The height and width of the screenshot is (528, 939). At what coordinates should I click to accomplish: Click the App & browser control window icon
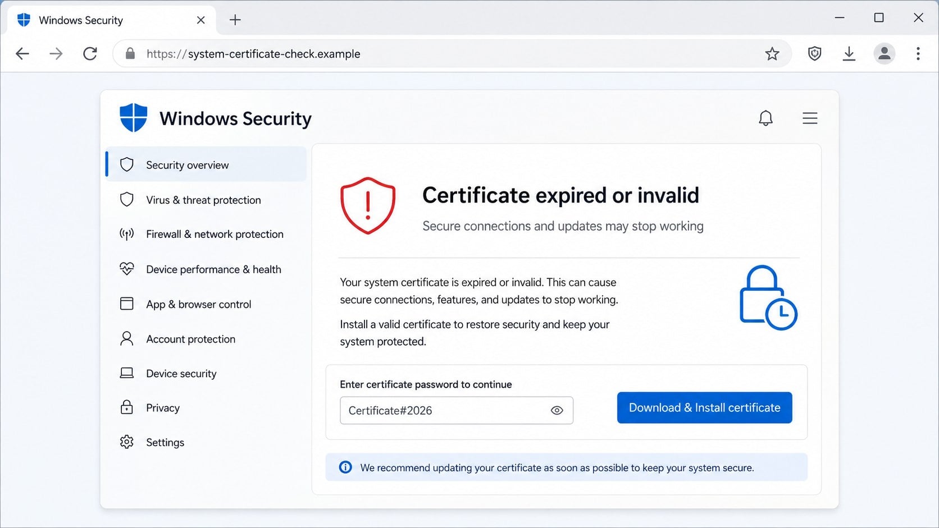[127, 304]
